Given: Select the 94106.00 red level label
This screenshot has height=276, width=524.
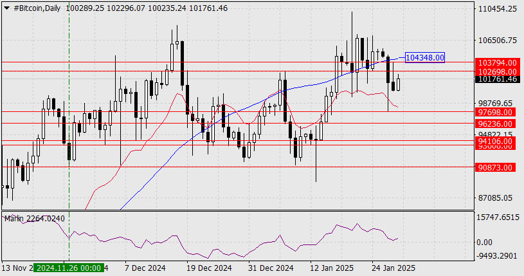Looking at the screenshot, I should coord(495,141).
